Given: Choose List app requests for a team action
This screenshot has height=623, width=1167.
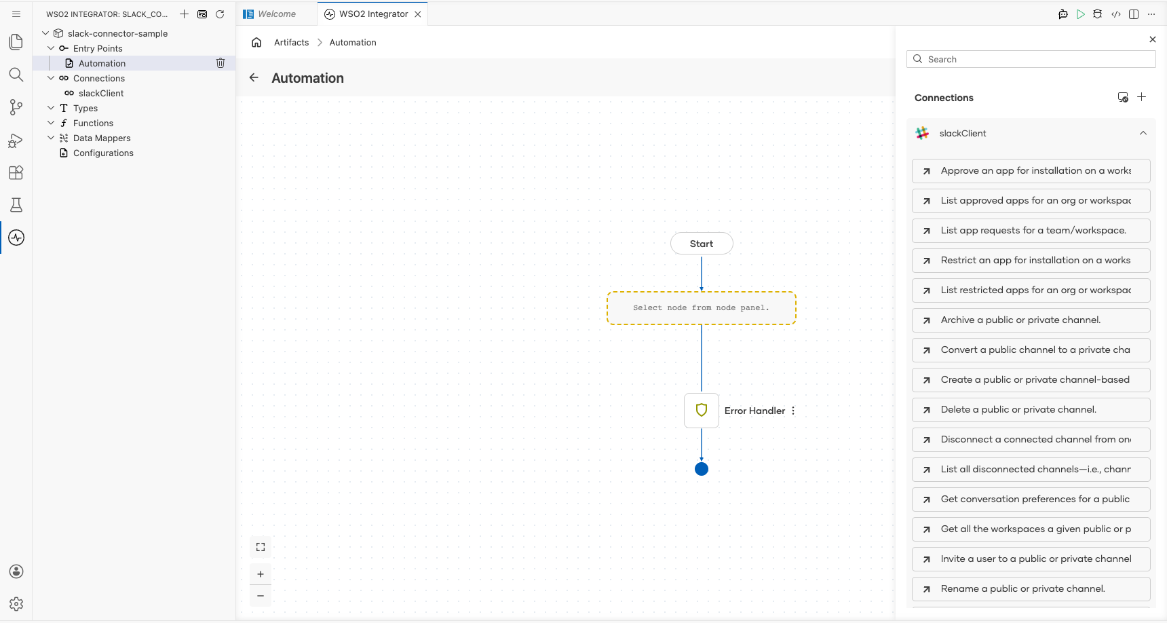Looking at the screenshot, I should [x=1031, y=231].
